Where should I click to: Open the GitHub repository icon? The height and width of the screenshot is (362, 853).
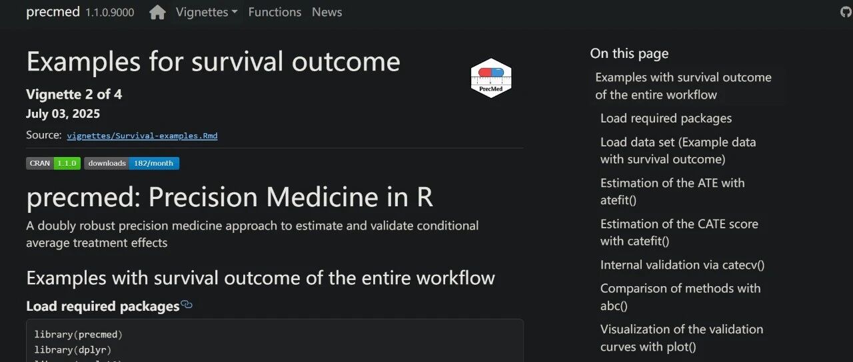point(847,12)
